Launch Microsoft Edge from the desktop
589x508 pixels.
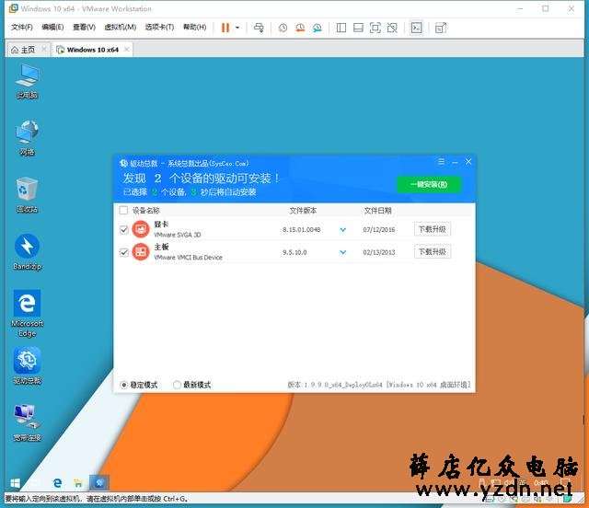click(27, 314)
